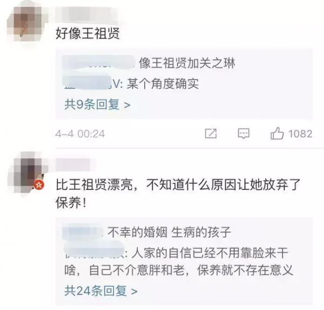The width and height of the screenshot is (324, 310).
Task: Select the comment starting 比王祖贤漂亮
Action: coord(178,194)
